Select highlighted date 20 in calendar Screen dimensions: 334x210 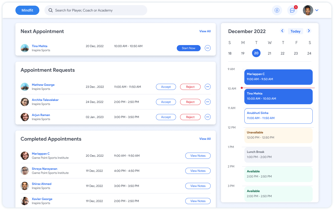pos(256,53)
